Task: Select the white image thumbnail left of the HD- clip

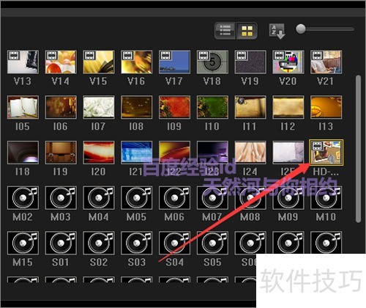Action: pos(288,153)
